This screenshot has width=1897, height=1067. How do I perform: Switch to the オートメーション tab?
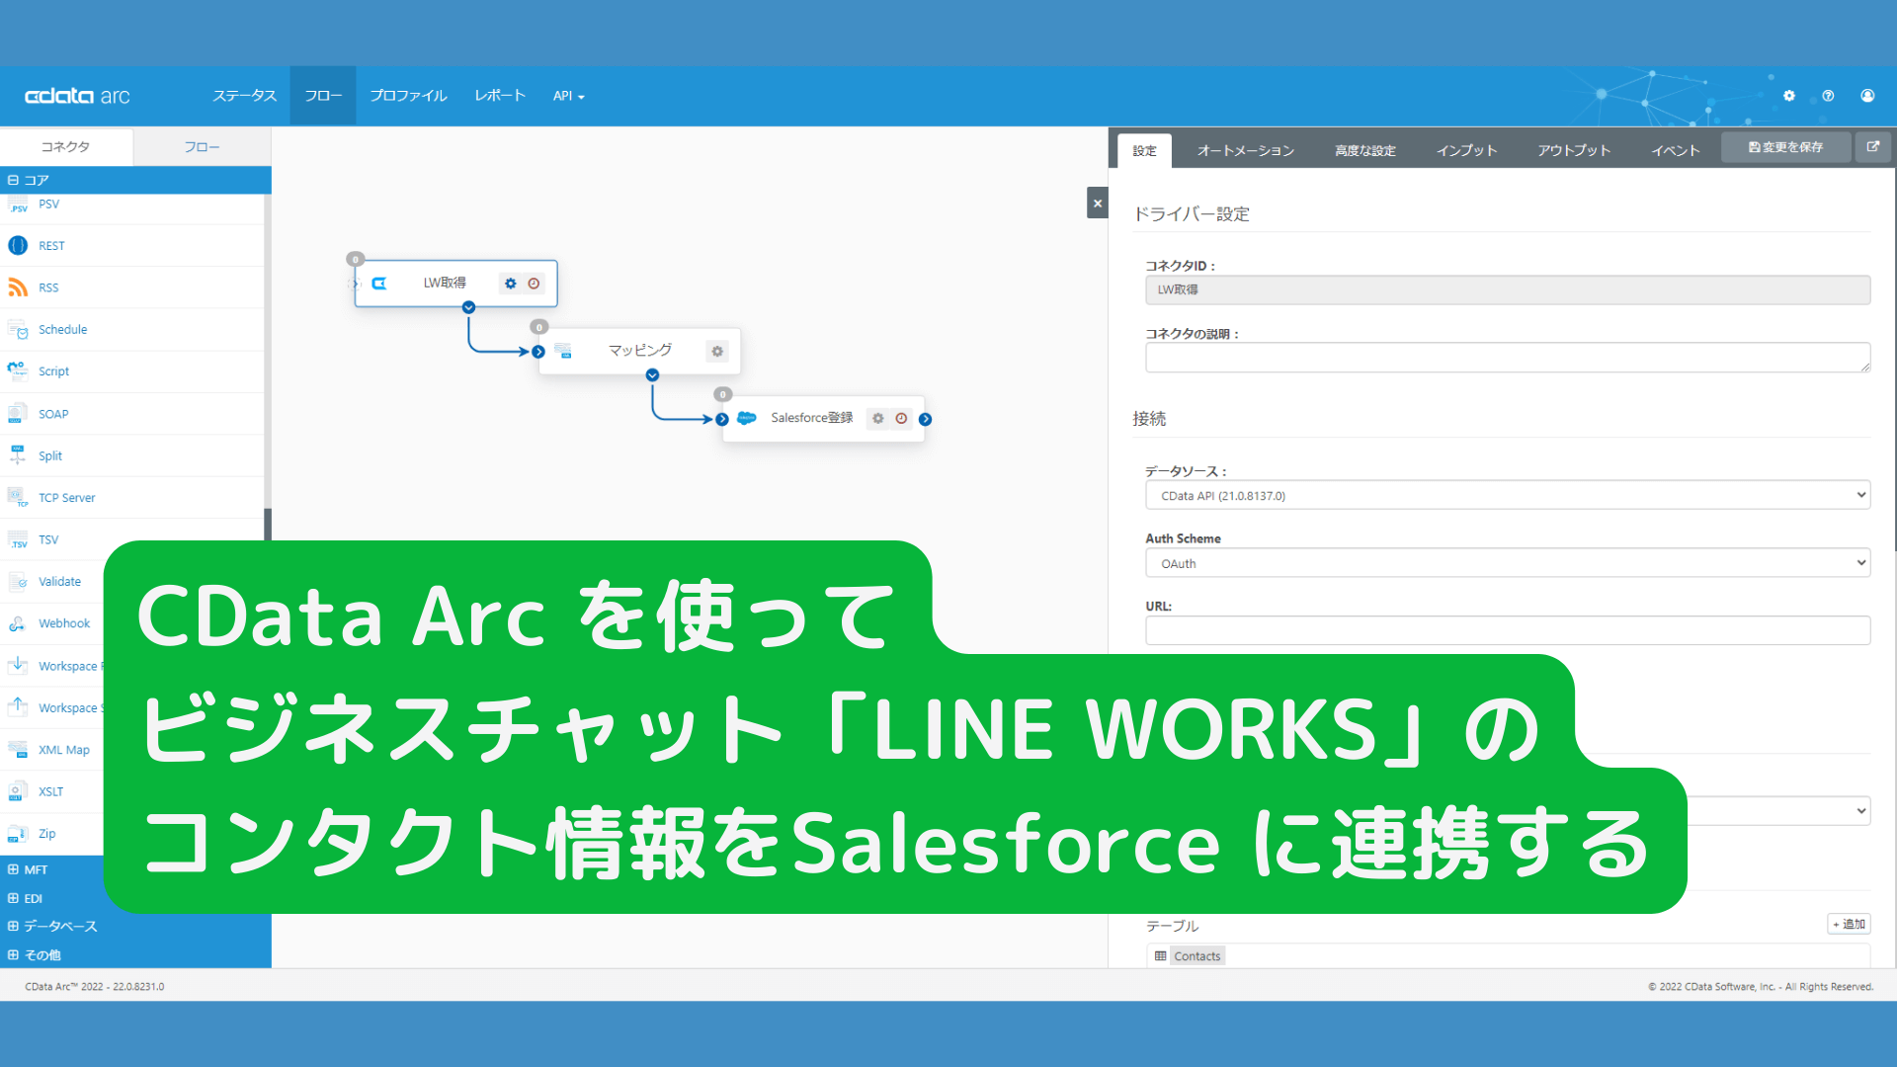click(1245, 150)
